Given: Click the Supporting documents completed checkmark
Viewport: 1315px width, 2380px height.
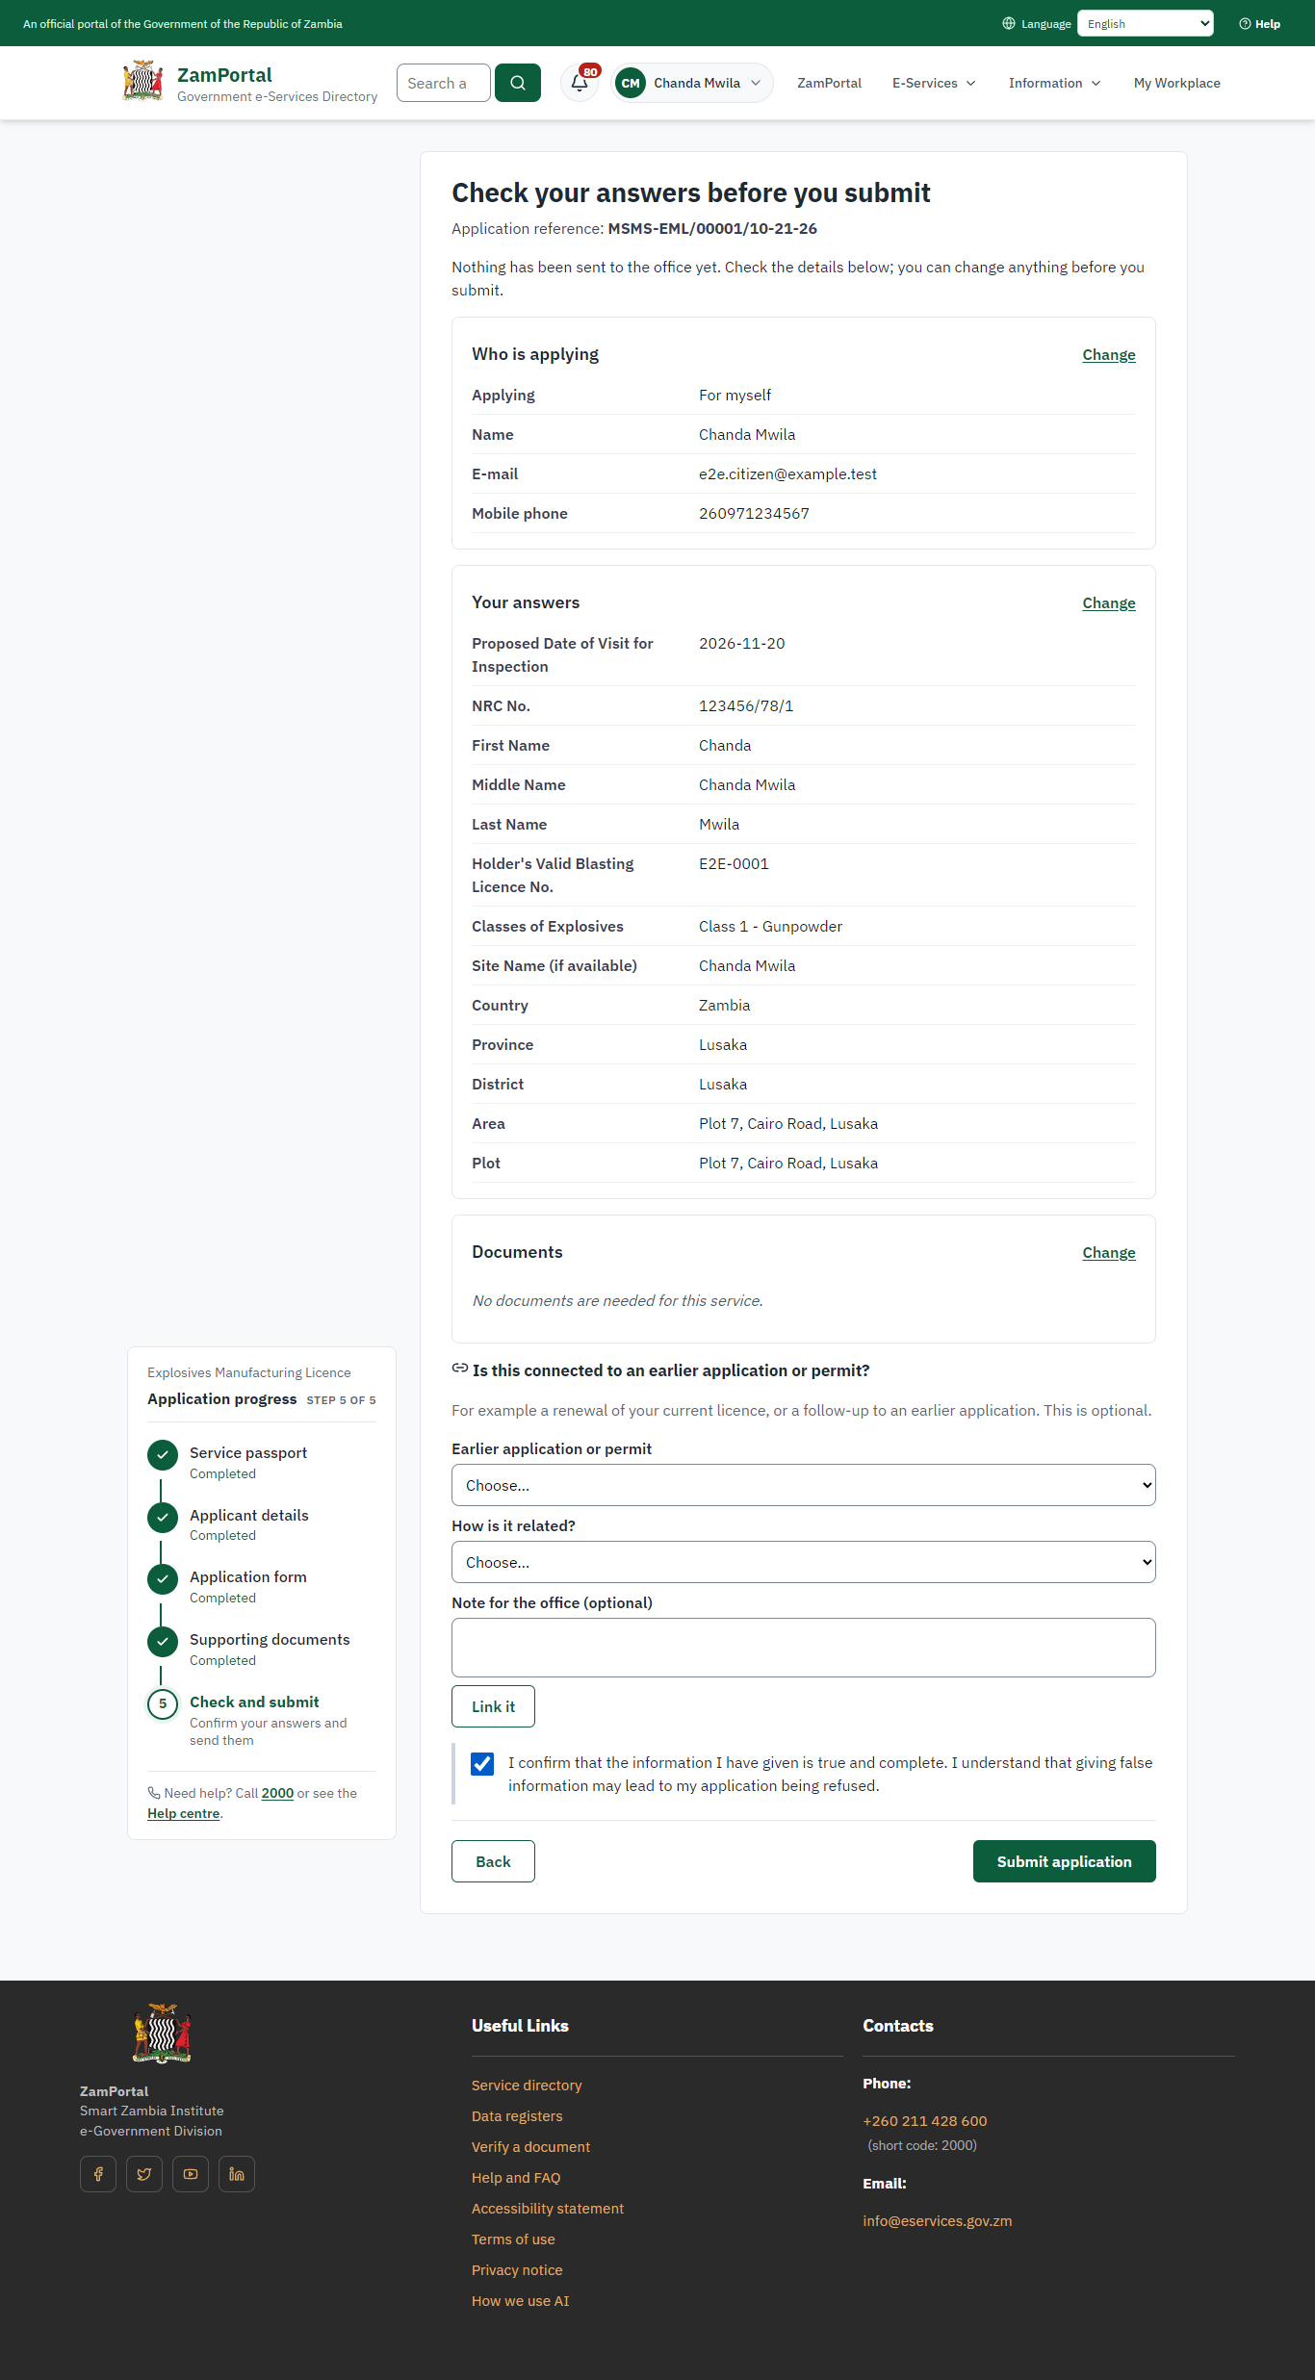Looking at the screenshot, I should [x=163, y=1642].
